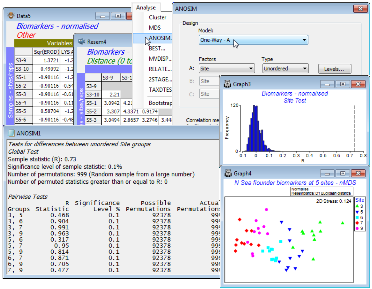Click the Graph3 window icon

click(x=227, y=84)
